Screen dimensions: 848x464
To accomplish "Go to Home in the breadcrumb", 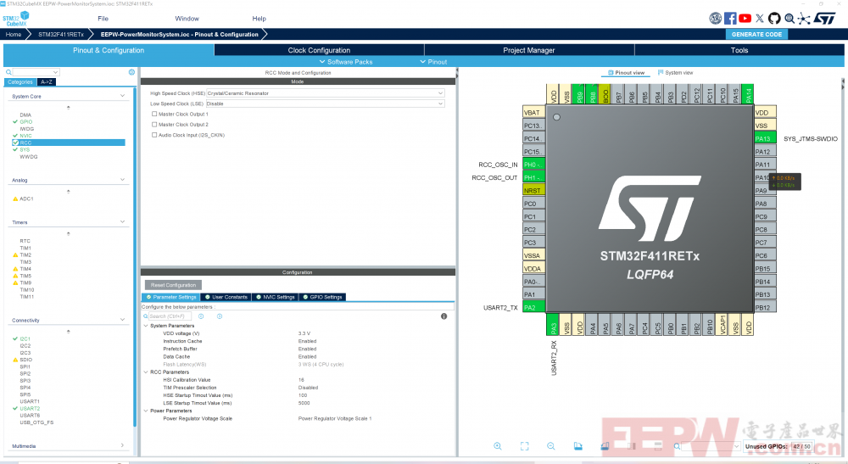I will (14, 34).
